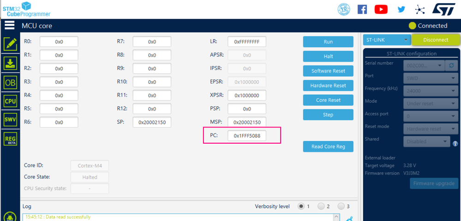Refresh the ST-LINK serial number list

(x=452, y=65)
